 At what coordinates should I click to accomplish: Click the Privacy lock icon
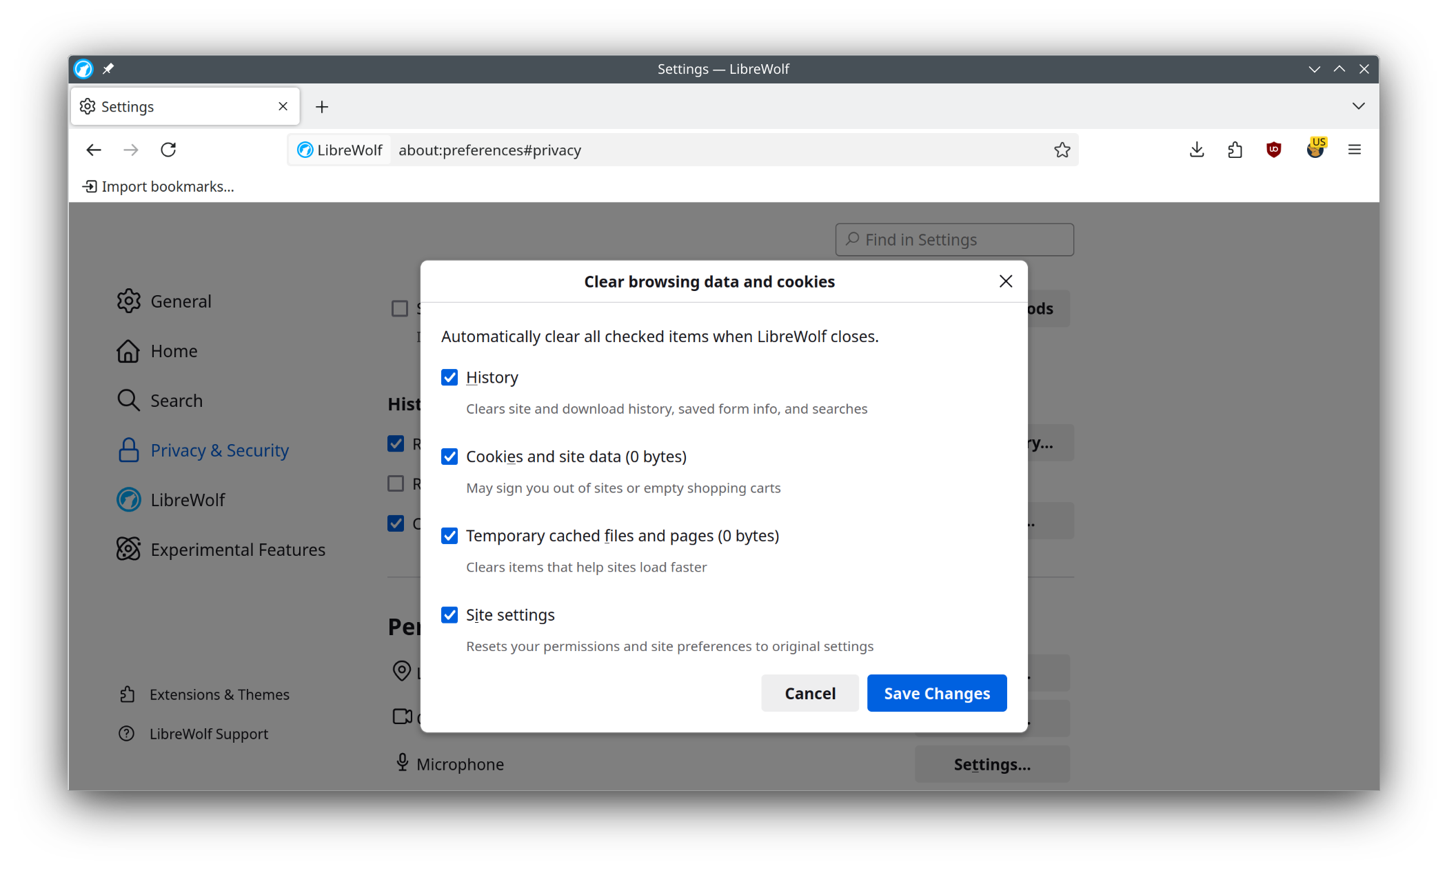coord(128,450)
